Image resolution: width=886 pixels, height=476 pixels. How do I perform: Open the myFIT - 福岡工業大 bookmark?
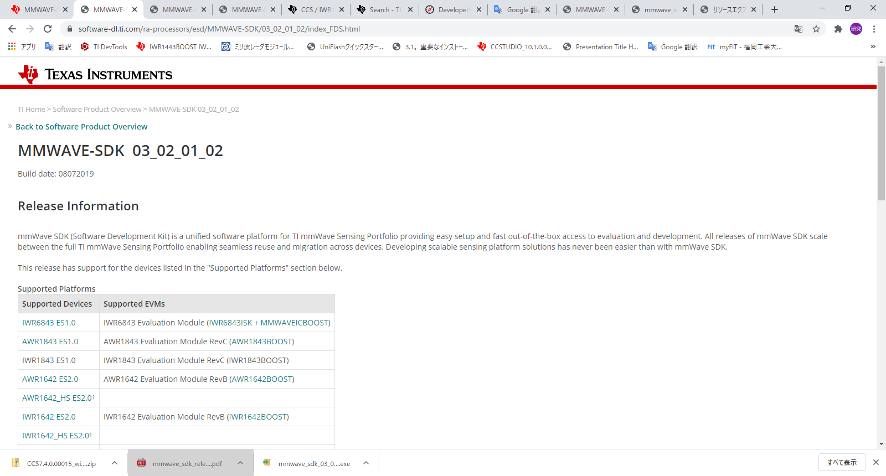coord(744,47)
